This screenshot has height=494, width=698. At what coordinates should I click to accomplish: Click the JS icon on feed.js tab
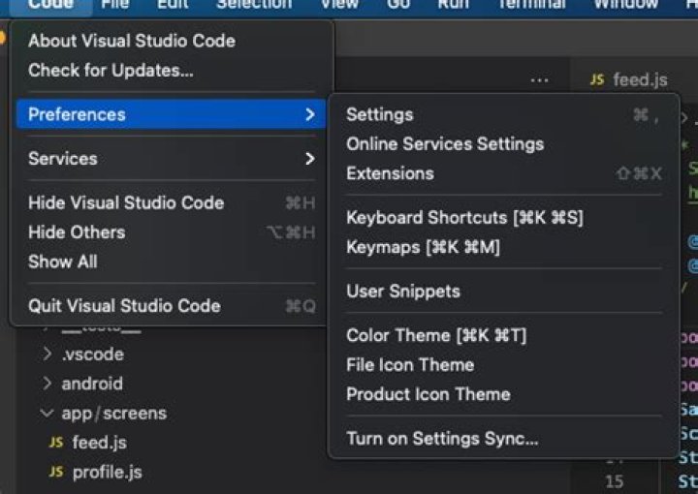point(597,80)
